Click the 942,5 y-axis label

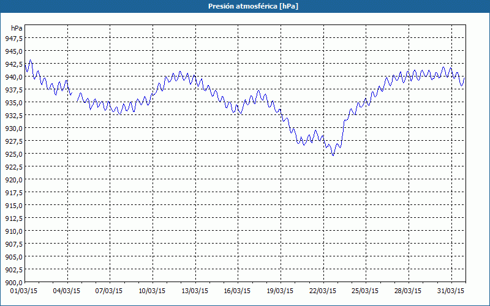tap(13, 64)
